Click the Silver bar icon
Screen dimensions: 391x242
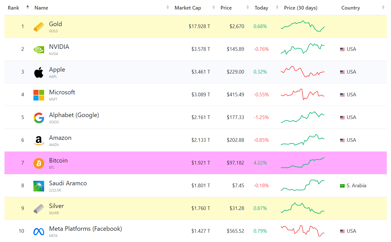39,209
